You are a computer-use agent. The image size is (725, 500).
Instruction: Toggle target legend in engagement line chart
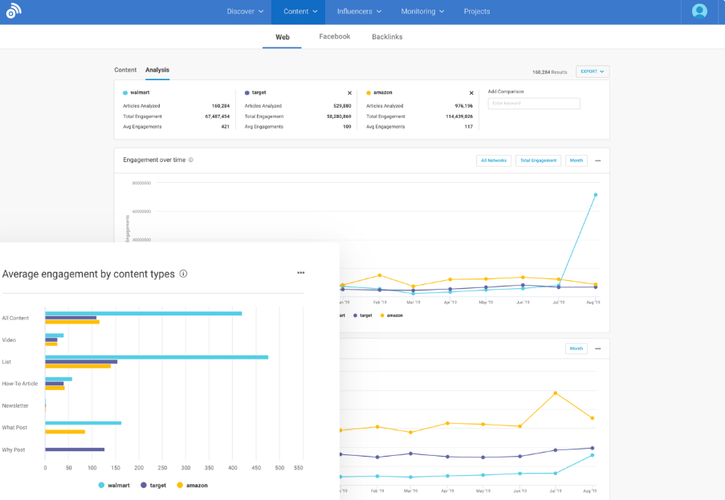tap(363, 315)
